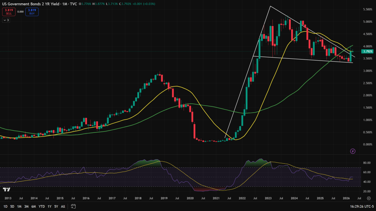Expand the collapsed indicators legend showing 3
376x211 pixels.
coord(6,20)
